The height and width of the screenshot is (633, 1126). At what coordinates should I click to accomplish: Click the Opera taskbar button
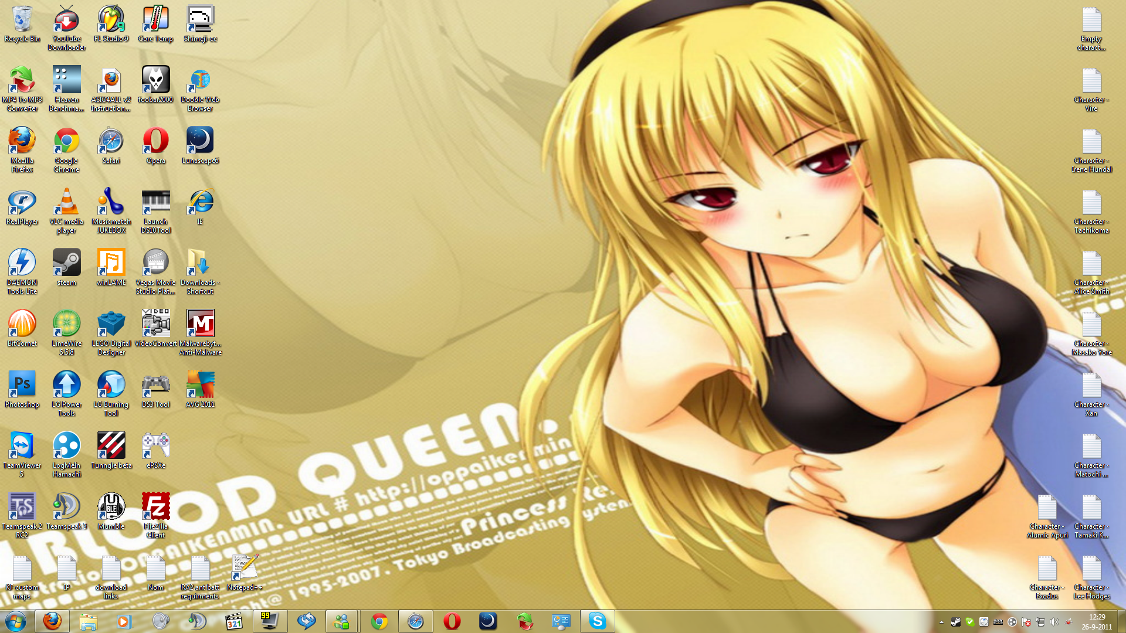click(x=452, y=621)
